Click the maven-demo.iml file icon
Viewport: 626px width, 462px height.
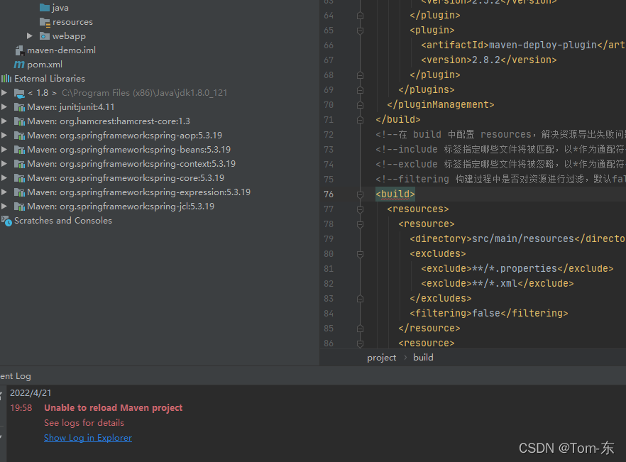coord(19,50)
